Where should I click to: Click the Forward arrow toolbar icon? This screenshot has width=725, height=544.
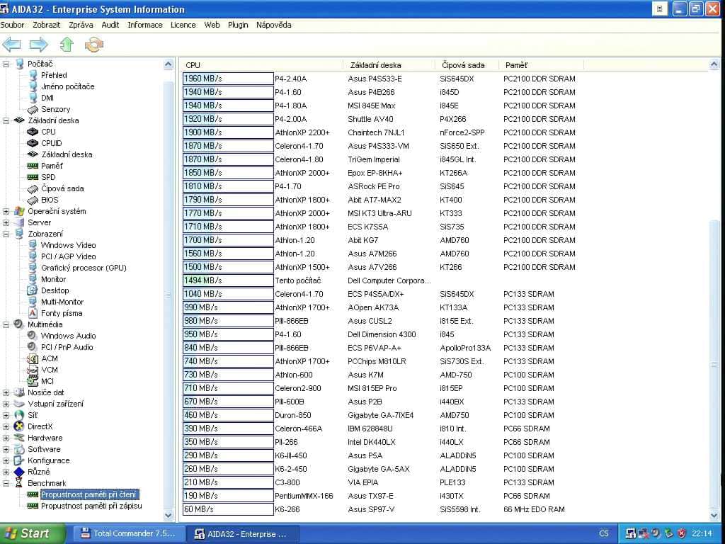pyautogui.click(x=38, y=45)
